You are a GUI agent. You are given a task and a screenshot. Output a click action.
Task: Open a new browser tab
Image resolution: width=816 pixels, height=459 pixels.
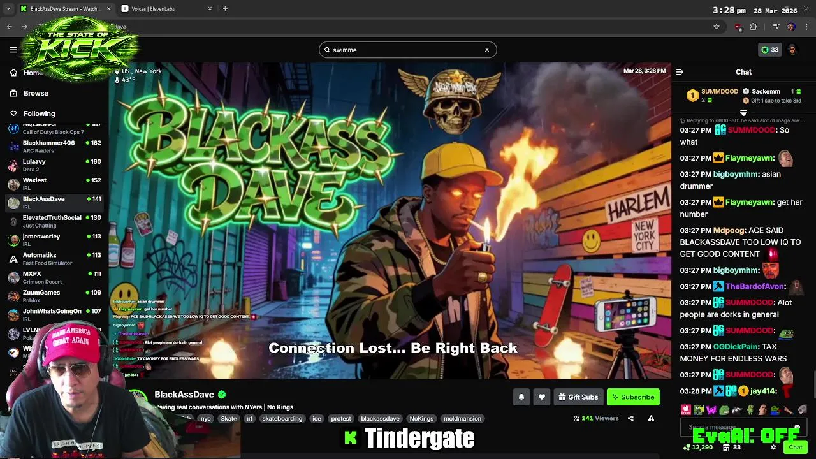[225, 9]
